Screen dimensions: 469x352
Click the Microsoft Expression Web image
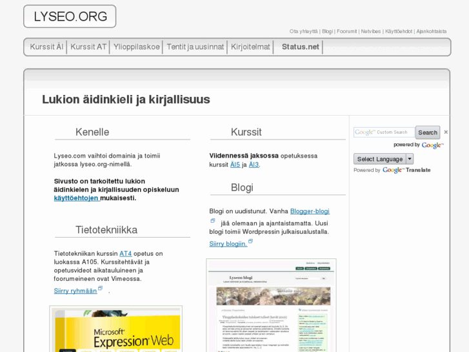coord(116,329)
